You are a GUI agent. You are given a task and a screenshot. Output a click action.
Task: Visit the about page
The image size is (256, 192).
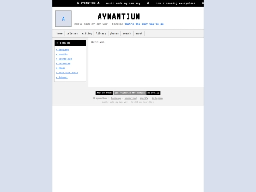[x=139, y=33]
